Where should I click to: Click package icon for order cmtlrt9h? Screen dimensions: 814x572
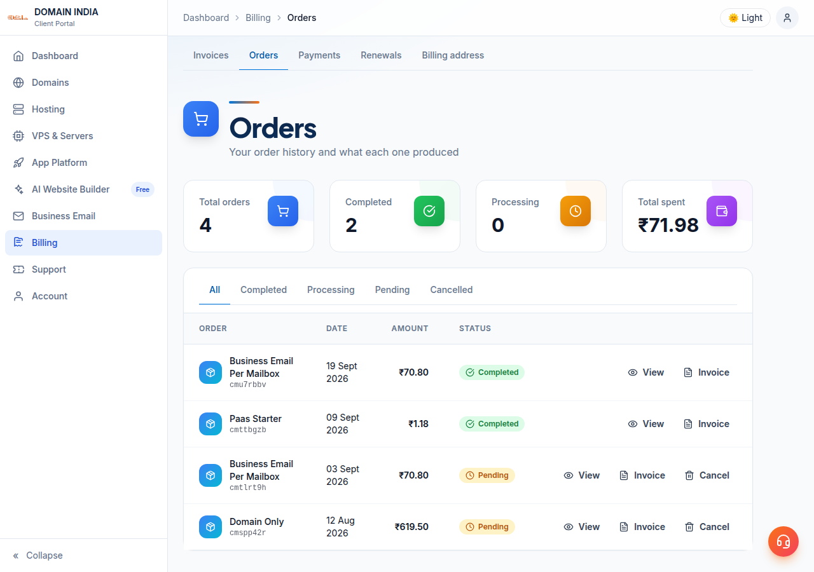pyautogui.click(x=210, y=475)
